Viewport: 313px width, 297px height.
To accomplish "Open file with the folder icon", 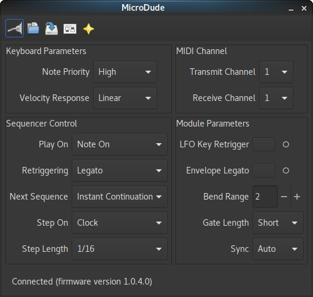I will pos(33,29).
